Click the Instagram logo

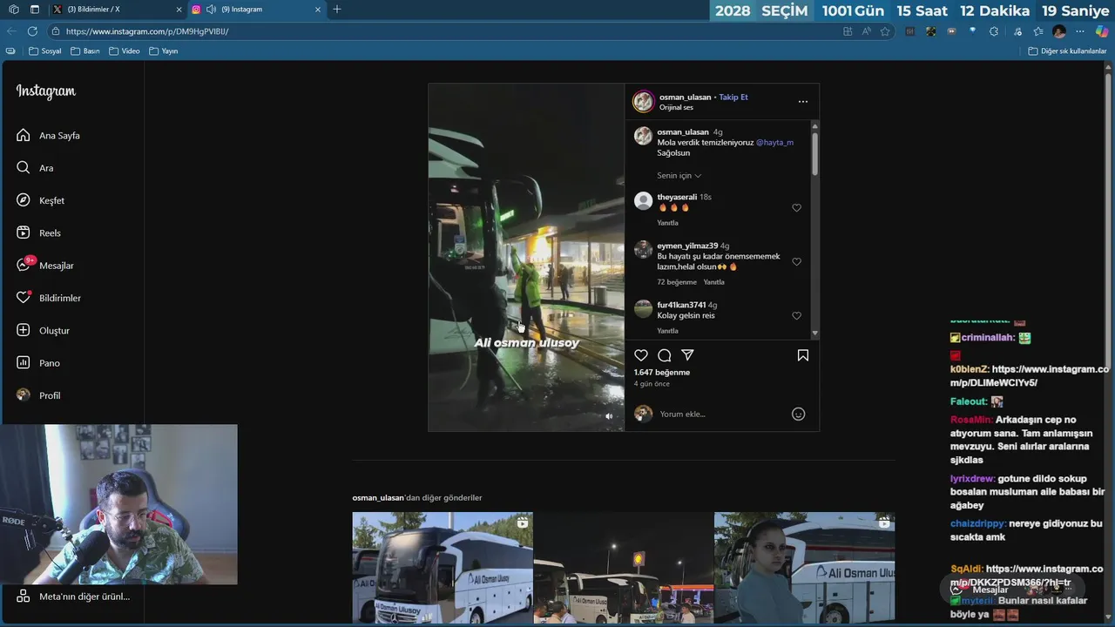pos(45,91)
